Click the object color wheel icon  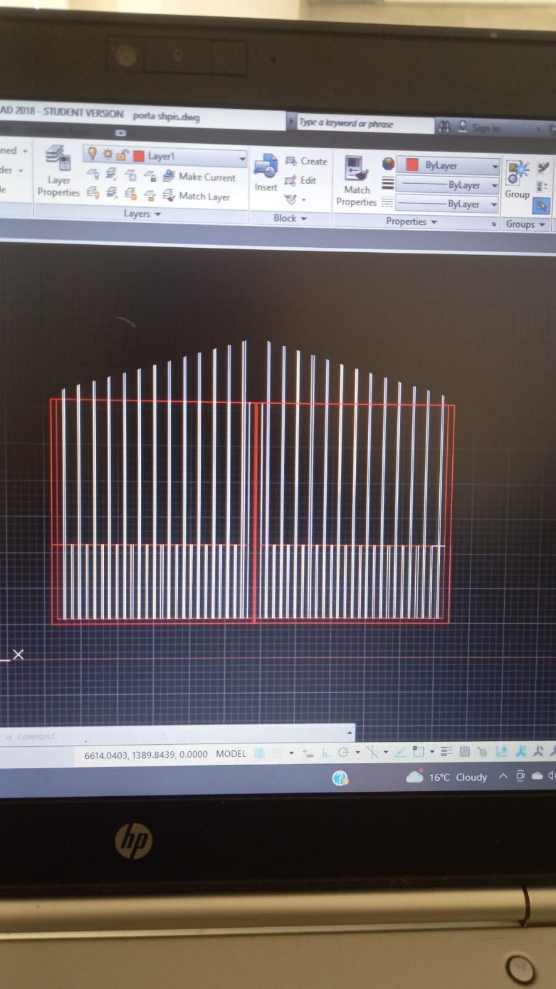point(388,164)
